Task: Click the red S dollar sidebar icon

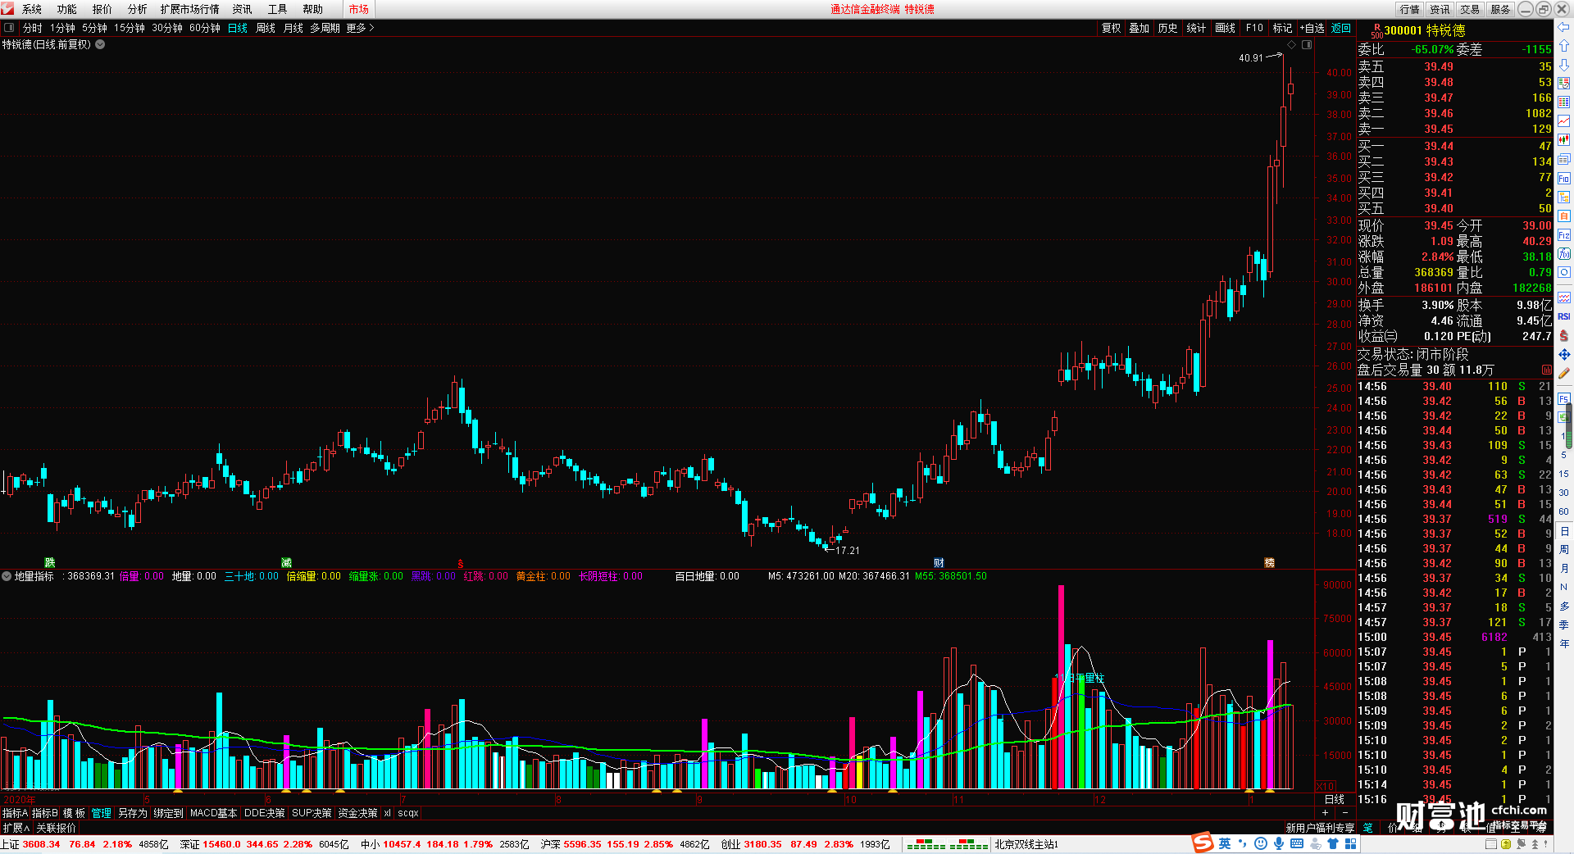Action: click(1563, 335)
